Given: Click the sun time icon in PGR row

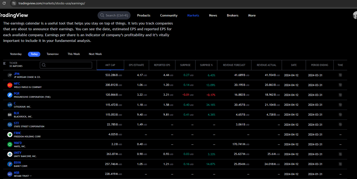Looking at the screenshot, I should click(340, 95).
